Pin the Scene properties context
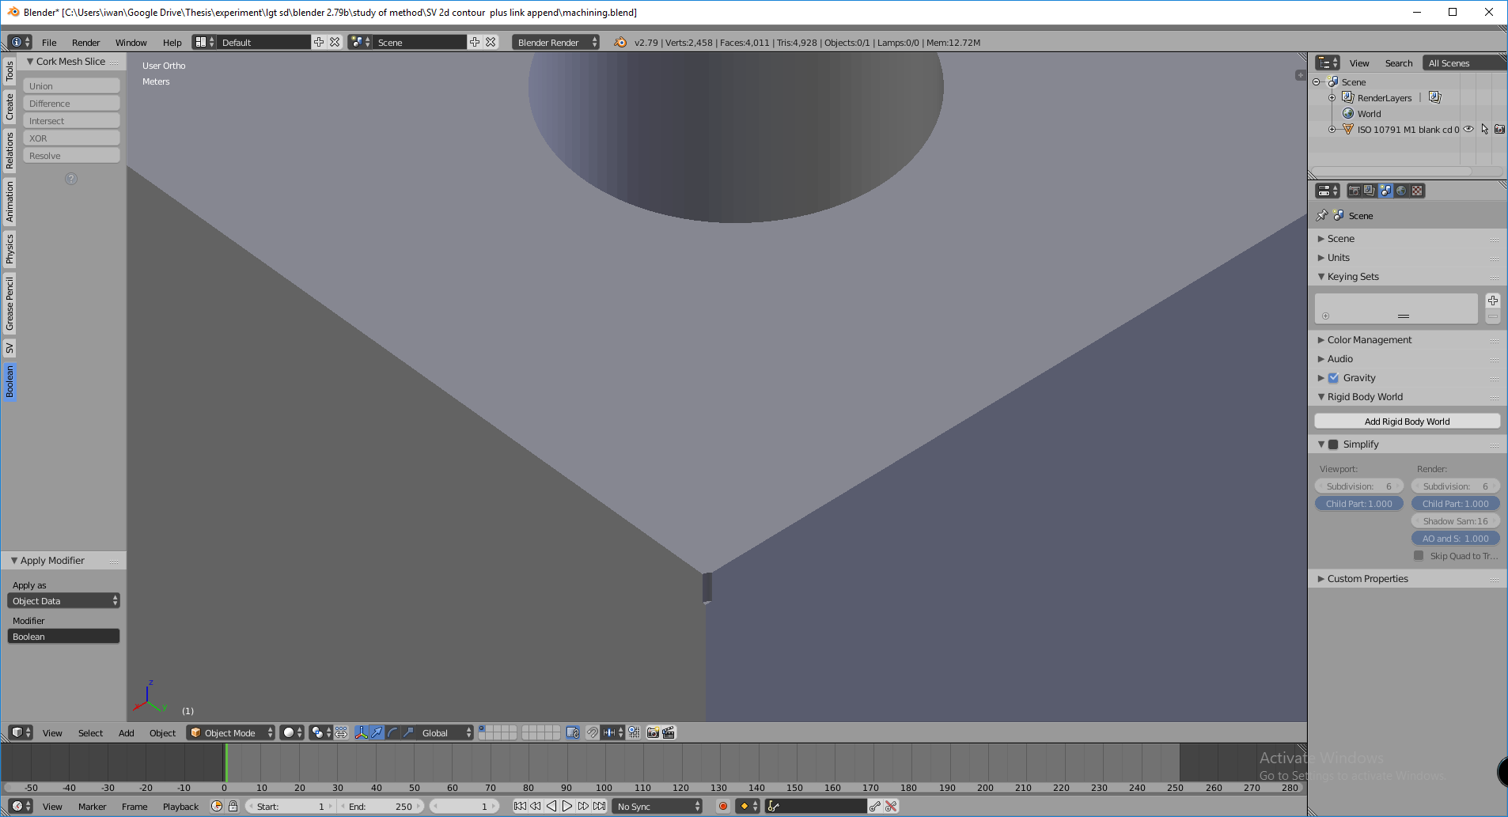 tap(1321, 215)
